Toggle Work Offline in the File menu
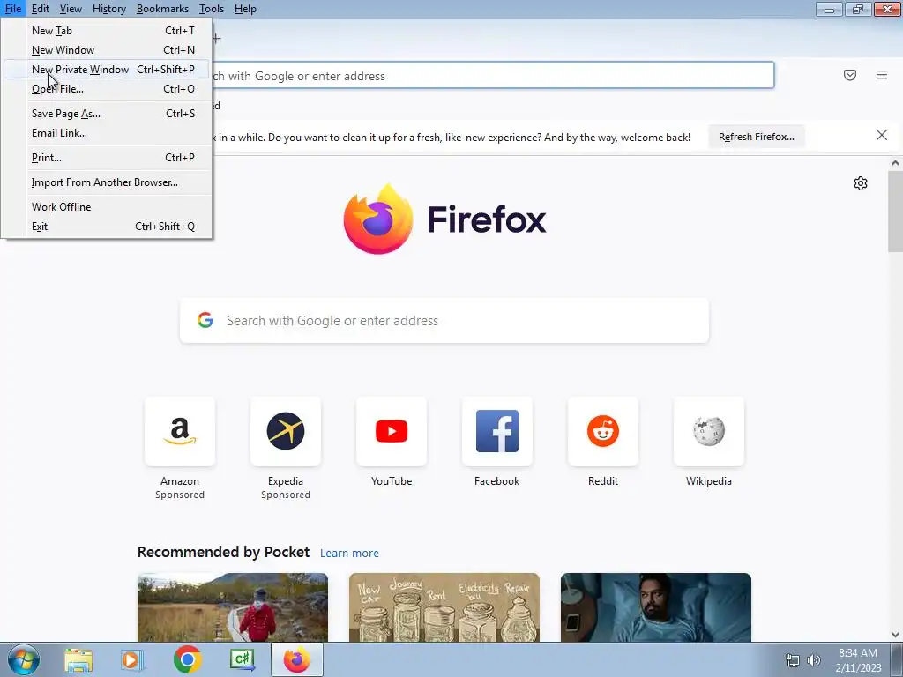The image size is (903, 677). pos(107,206)
